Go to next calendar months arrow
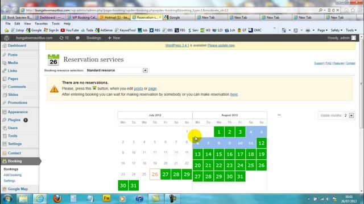This screenshot has width=364, height=204. pyautogui.click(x=279, y=115)
